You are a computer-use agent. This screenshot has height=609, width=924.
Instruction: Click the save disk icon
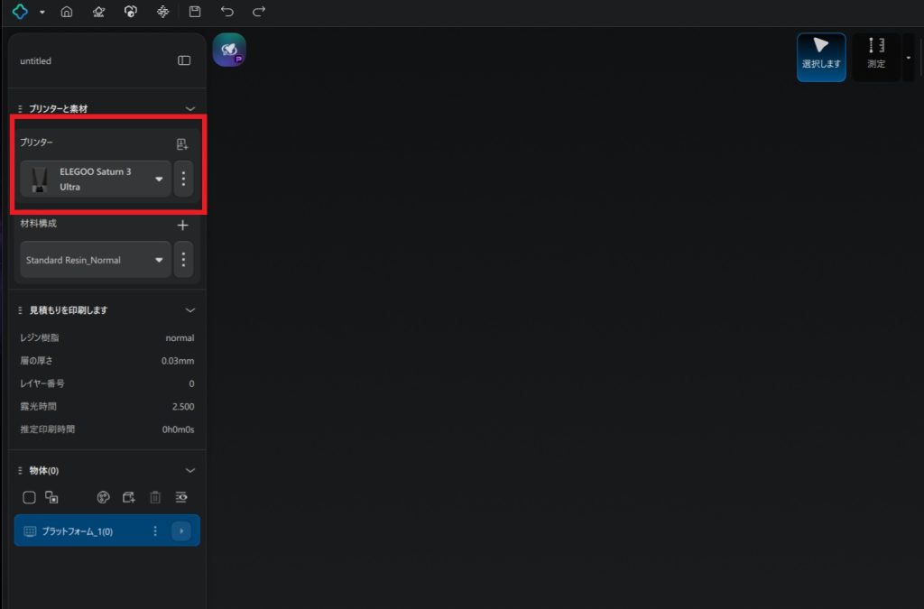pos(195,12)
